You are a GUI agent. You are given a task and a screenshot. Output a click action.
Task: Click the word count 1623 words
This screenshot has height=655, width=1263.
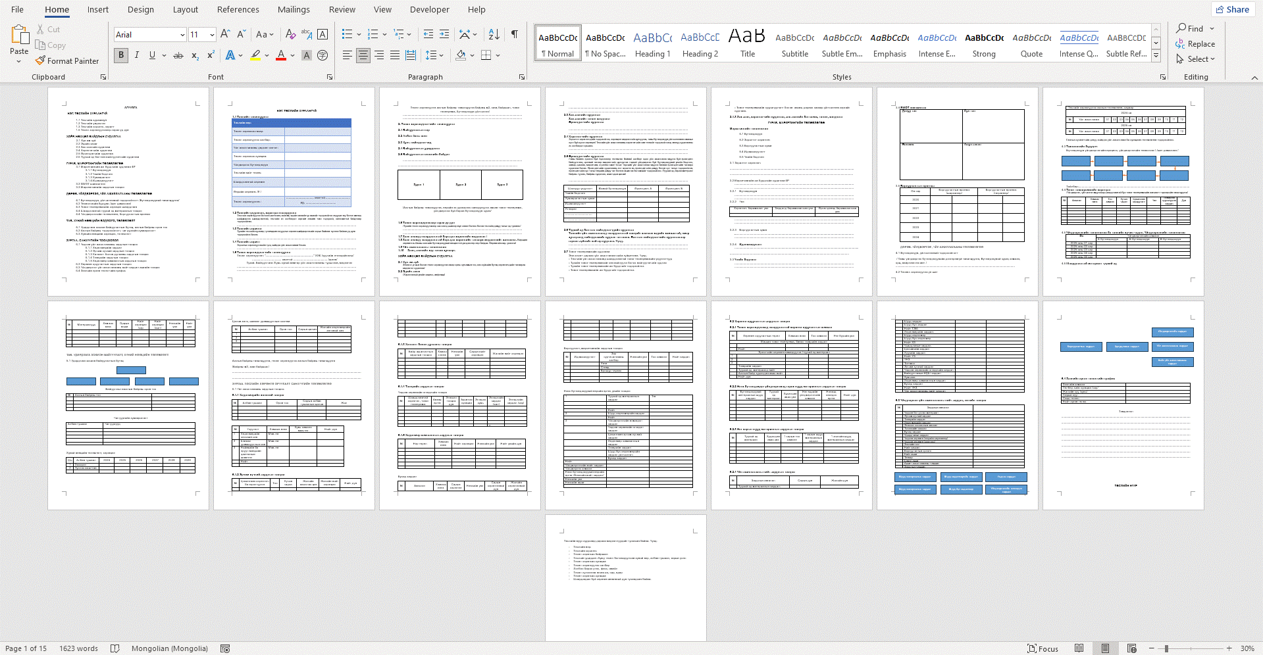point(78,648)
